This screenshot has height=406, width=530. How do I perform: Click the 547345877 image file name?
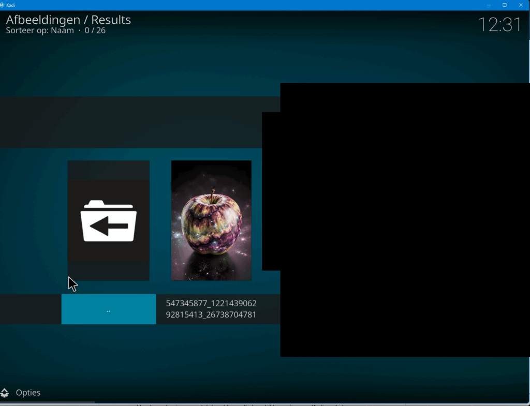(211, 309)
